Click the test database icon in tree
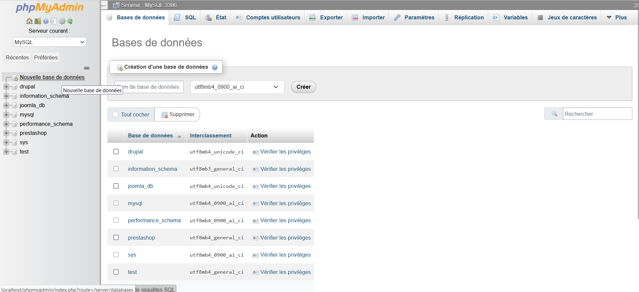639x292 pixels. (x=14, y=152)
